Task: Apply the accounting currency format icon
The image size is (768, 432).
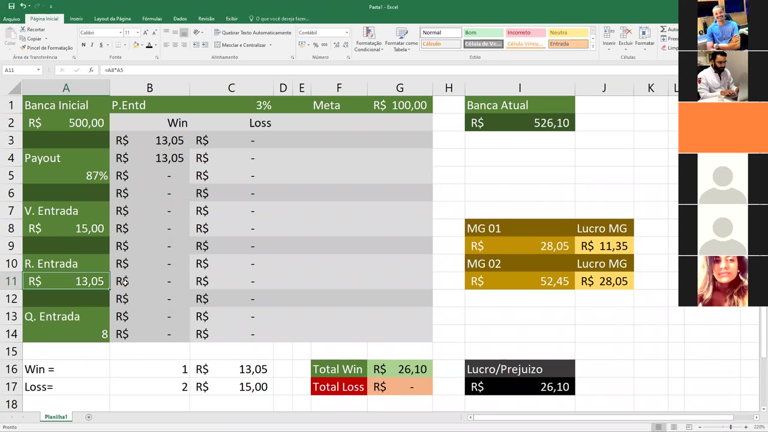Action: click(302, 45)
